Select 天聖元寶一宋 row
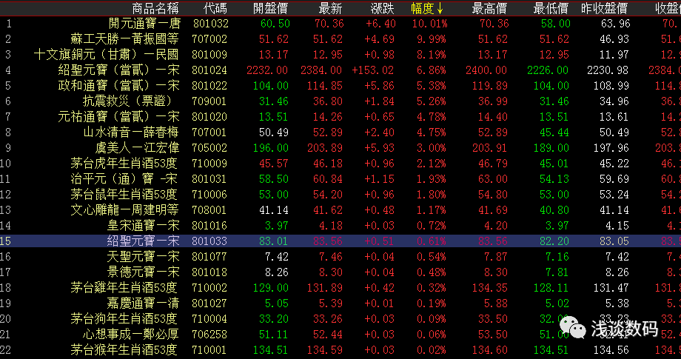Screen dimensions: 681x359 pos(340,257)
